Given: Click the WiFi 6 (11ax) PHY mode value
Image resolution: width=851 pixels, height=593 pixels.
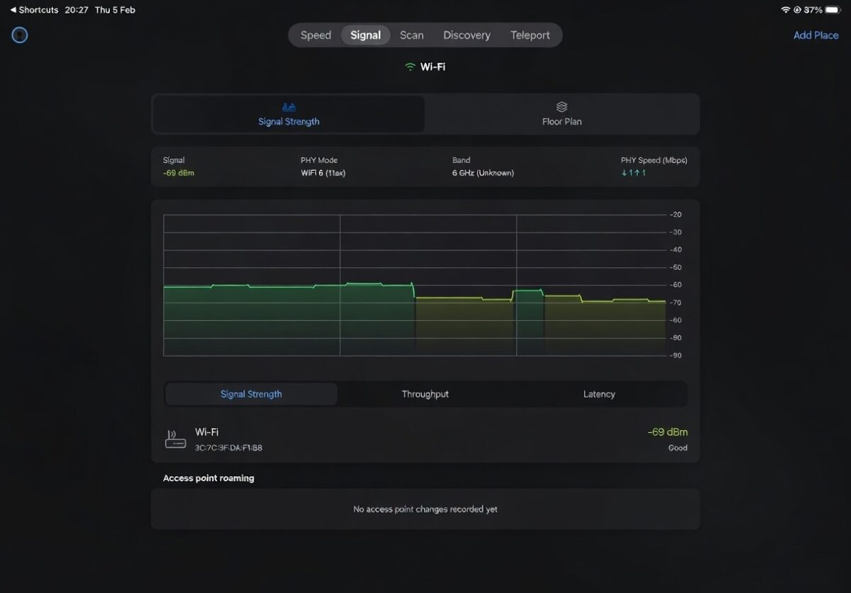Looking at the screenshot, I should click(323, 173).
